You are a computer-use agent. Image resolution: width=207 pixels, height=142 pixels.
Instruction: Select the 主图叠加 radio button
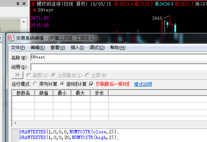53,75
